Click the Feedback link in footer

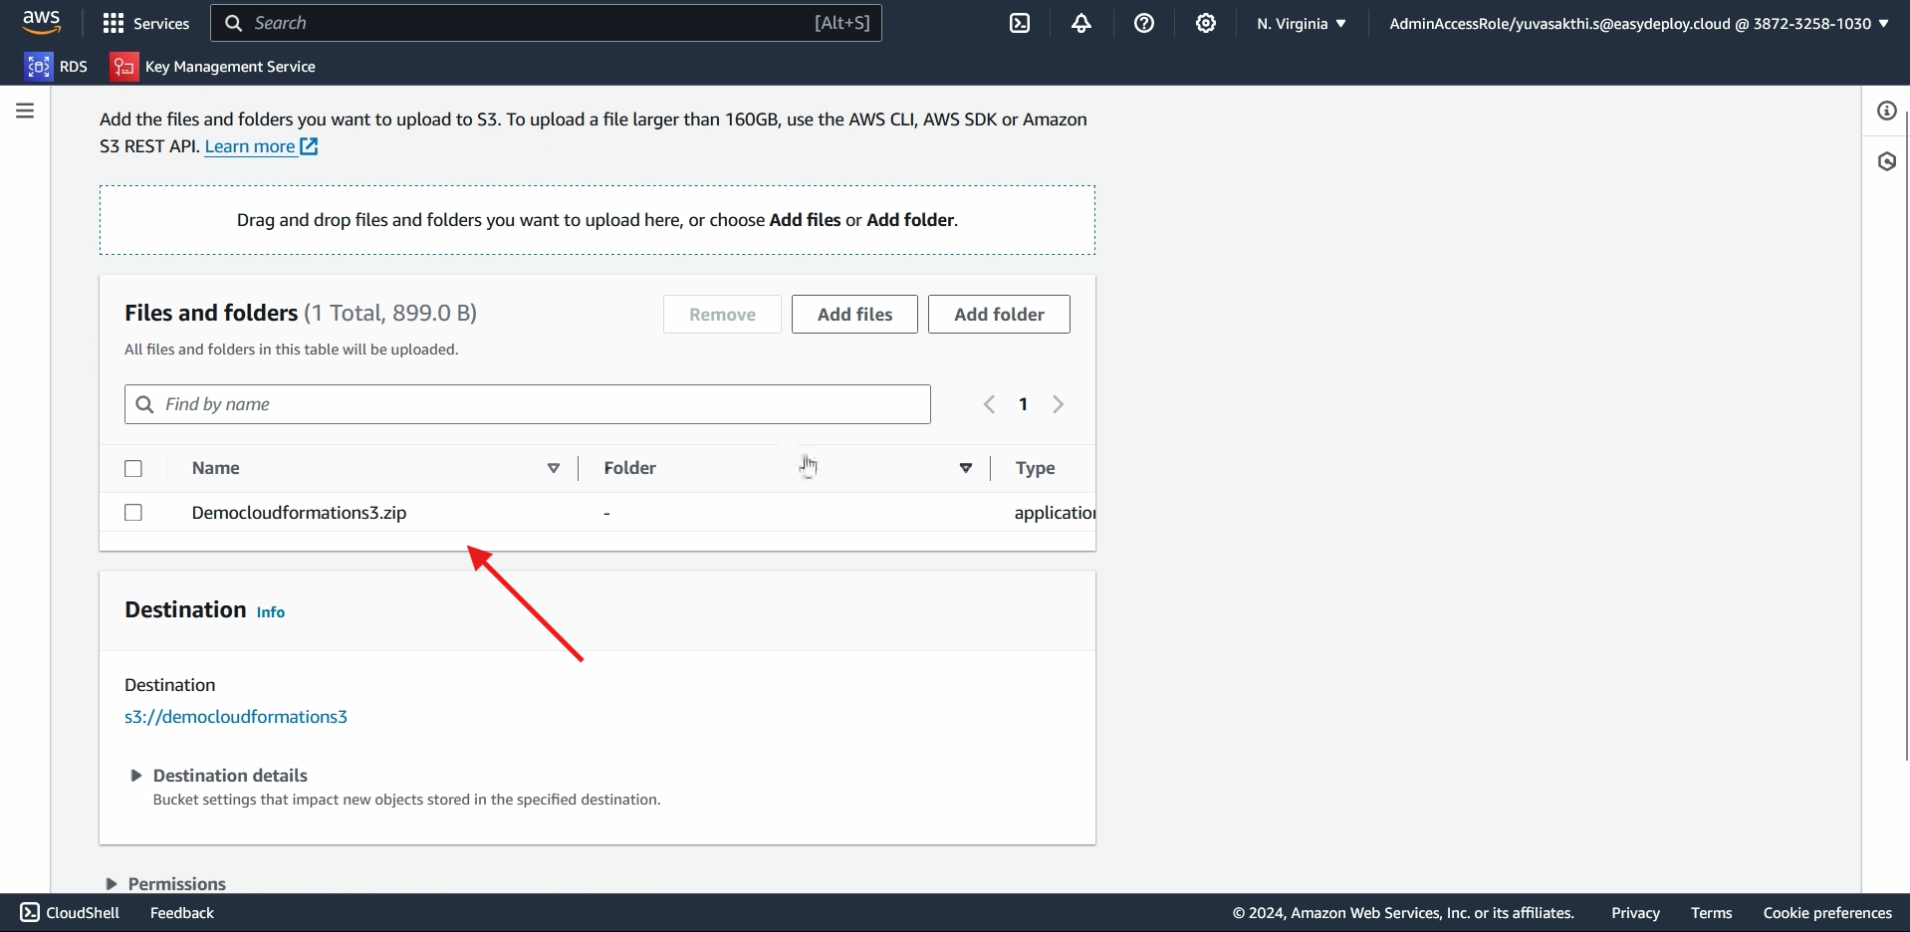point(182,912)
